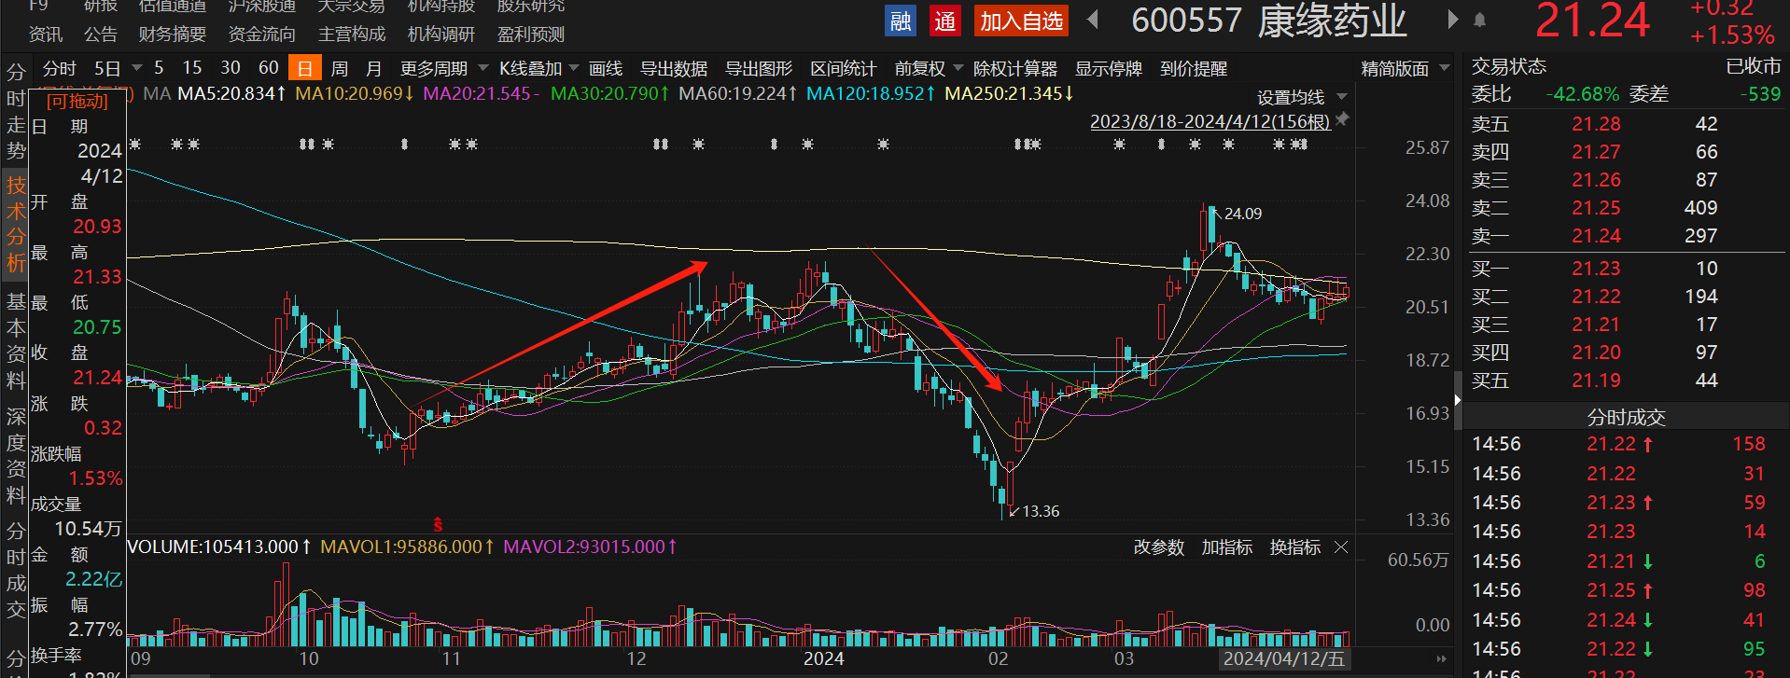This screenshot has width=1790, height=678.
Task: Collapse the right quote panel with the arrow
Action: pos(1457,400)
